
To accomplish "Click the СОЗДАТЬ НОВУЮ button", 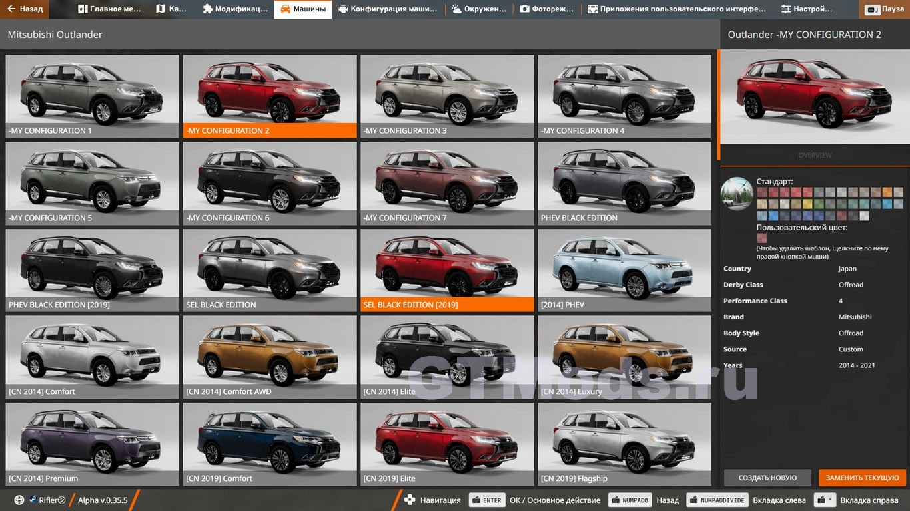I will coord(767,478).
